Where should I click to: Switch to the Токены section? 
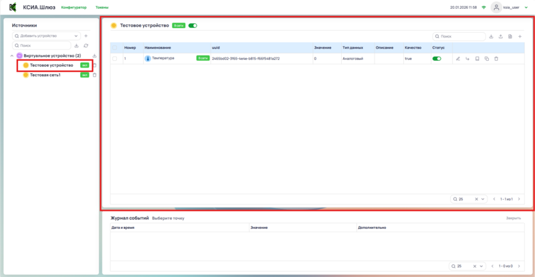102,7
